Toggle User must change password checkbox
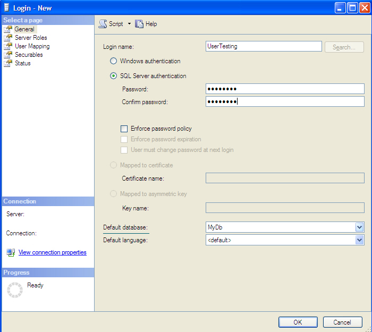Image resolution: width=372 pixels, height=332 pixels. [x=124, y=150]
